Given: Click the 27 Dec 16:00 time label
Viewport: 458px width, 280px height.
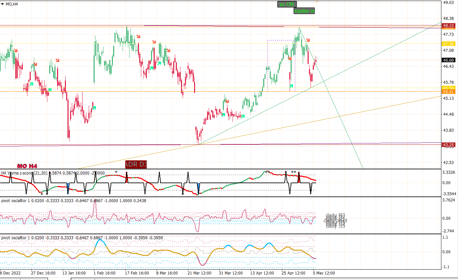Looking at the screenshot, I should click(x=43, y=273).
